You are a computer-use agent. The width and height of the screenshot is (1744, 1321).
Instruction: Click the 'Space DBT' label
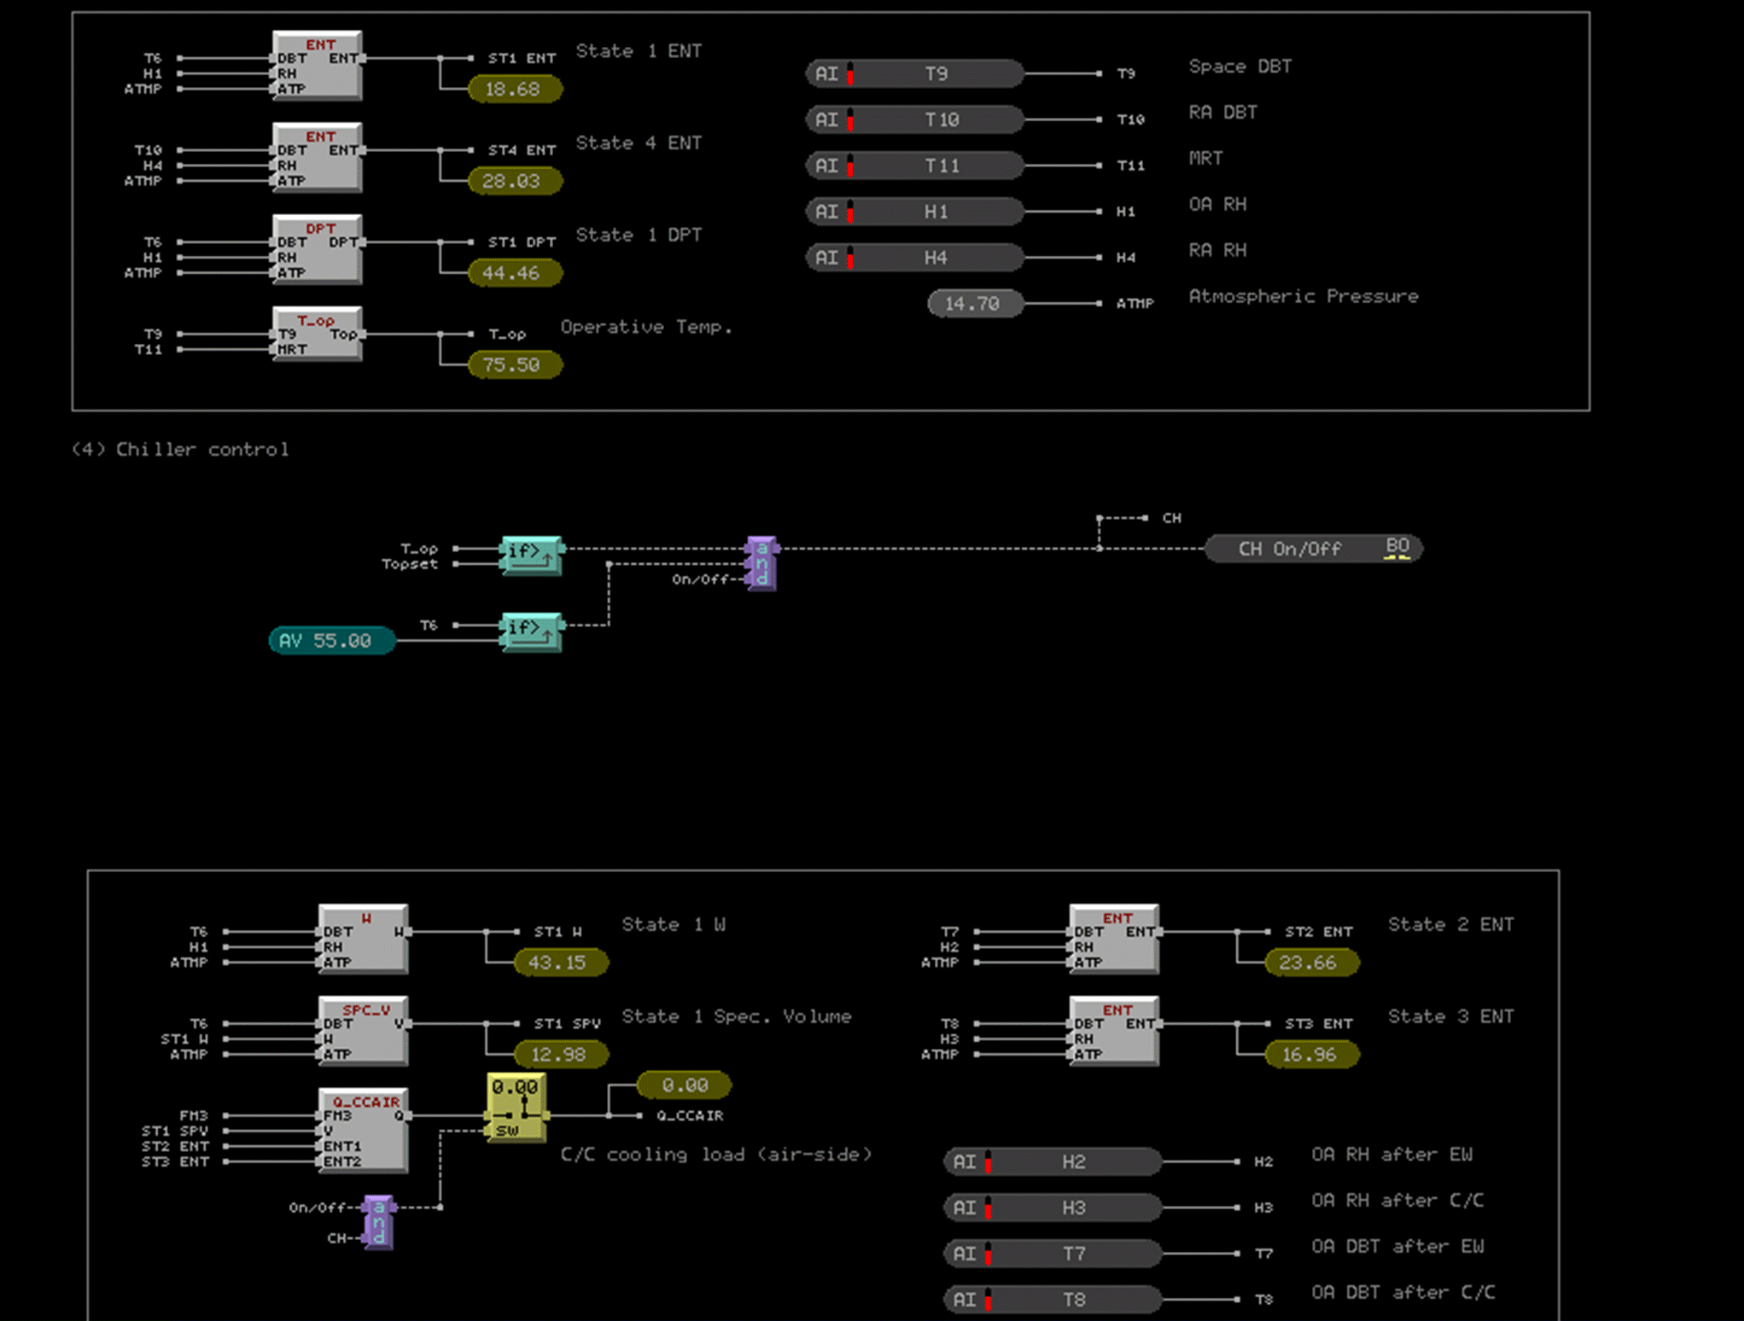click(x=1240, y=67)
